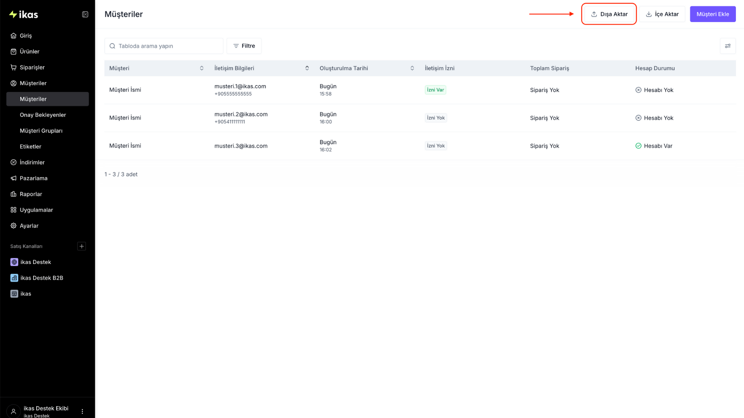This screenshot has height=418, width=744.
Task: Click Satış Kanalları section label
Action: click(26, 247)
